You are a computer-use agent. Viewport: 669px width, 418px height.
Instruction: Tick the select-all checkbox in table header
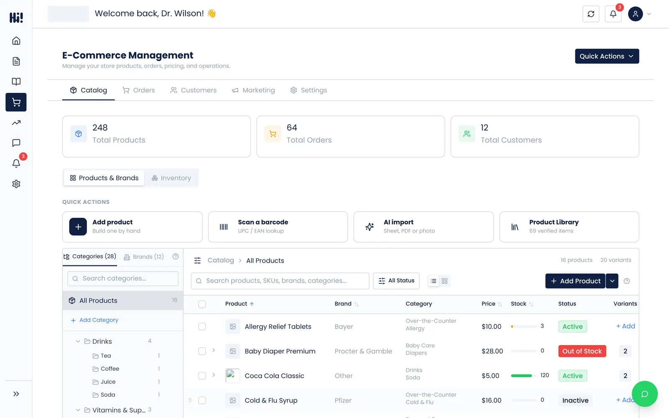[202, 304]
